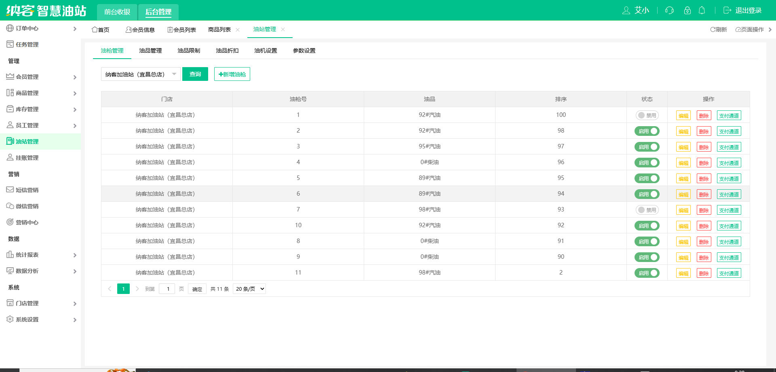This screenshot has height=372, width=776.
Task: Expand 会员管理 sidebar menu
Action: pyautogui.click(x=40, y=77)
